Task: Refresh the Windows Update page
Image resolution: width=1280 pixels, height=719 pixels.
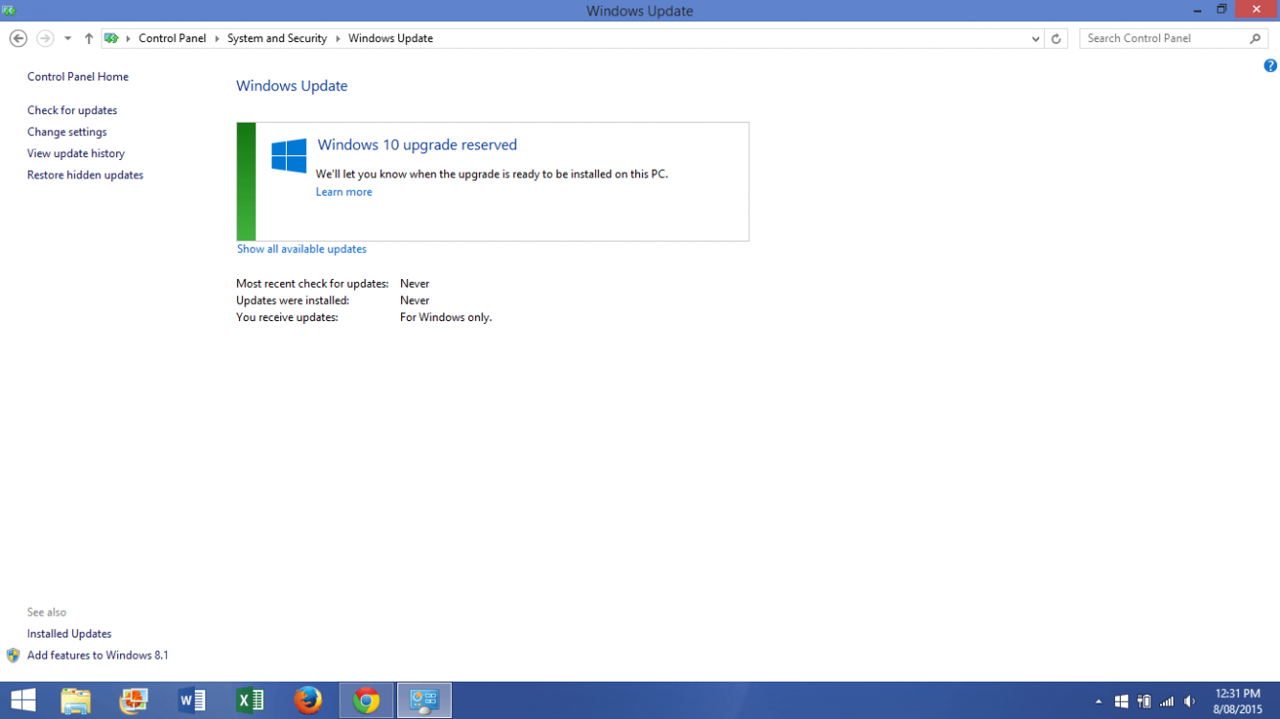Action: pyautogui.click(x=1055, y=38)
